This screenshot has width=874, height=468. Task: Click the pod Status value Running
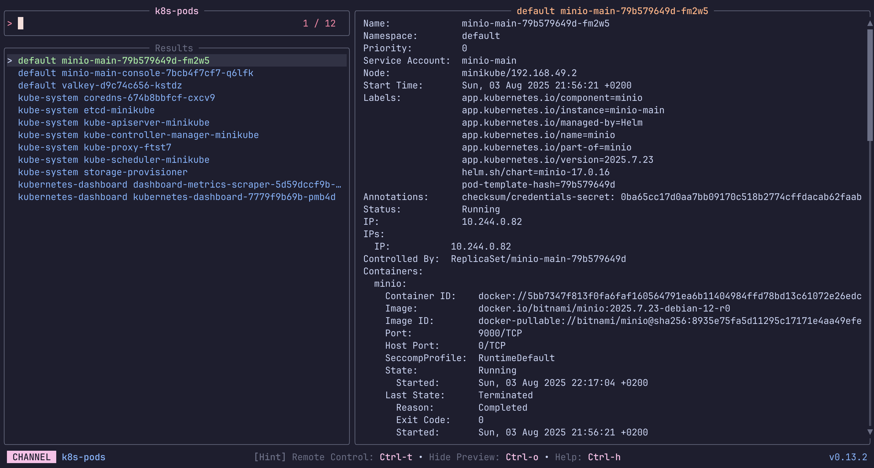[x=481, y=210]
